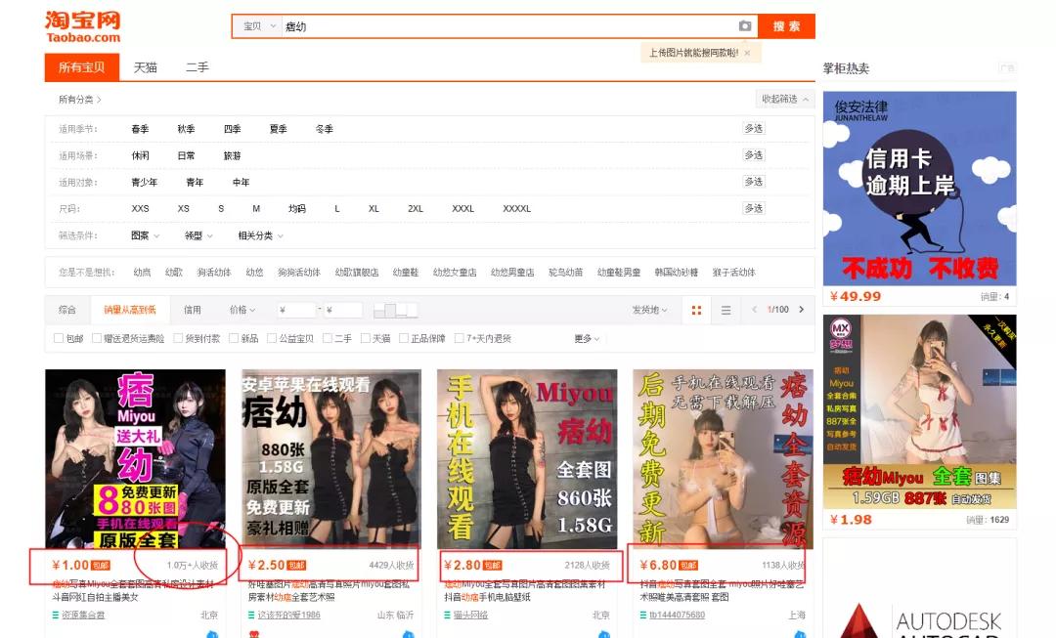Check the 公益宝贝 checkbox

click(x=272, y=338)
